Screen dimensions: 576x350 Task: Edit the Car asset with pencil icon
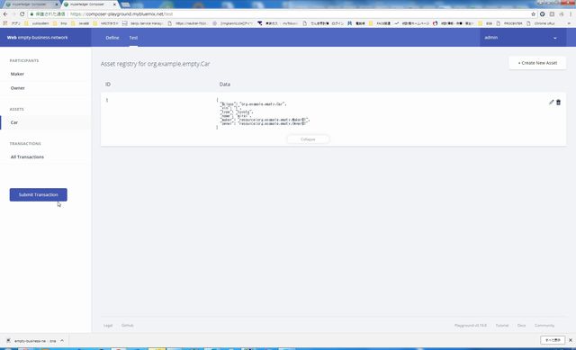551,102
